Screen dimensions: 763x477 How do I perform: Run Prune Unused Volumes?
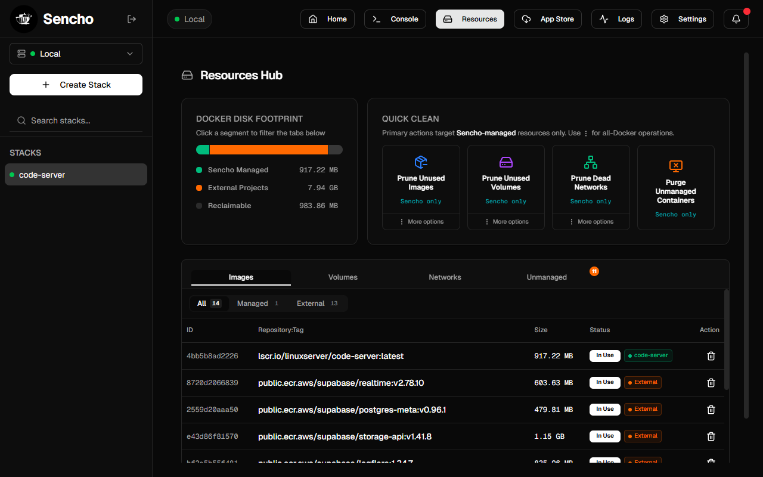[x=506, y=179]
